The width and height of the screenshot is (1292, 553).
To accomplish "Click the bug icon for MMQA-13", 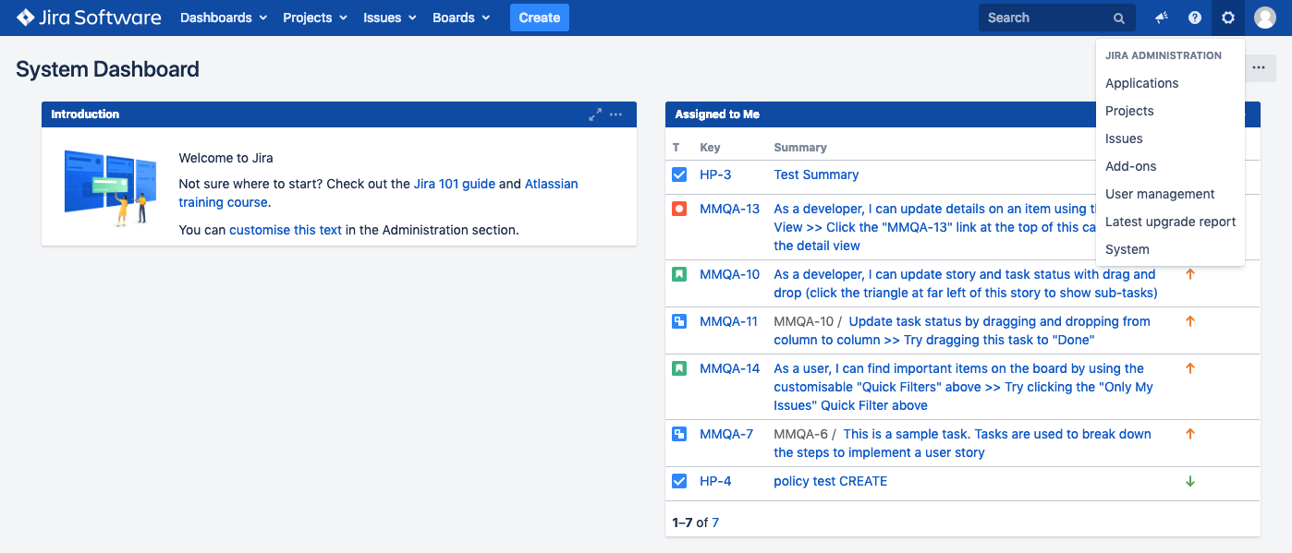I will pyautogui.click(x=679, y=209).
